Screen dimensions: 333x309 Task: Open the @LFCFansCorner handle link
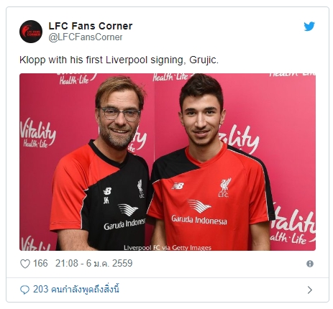[86, 37]
